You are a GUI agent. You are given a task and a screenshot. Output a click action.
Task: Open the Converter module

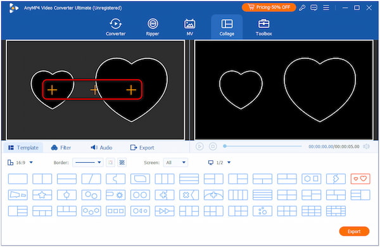click(x=116, y=27)
